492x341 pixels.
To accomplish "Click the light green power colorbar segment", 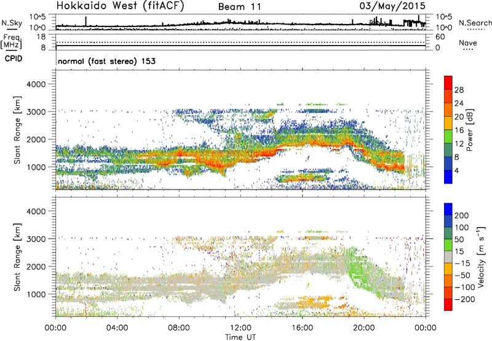I will [448, 137].
